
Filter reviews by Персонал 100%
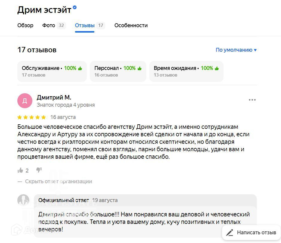pos(118,71)
